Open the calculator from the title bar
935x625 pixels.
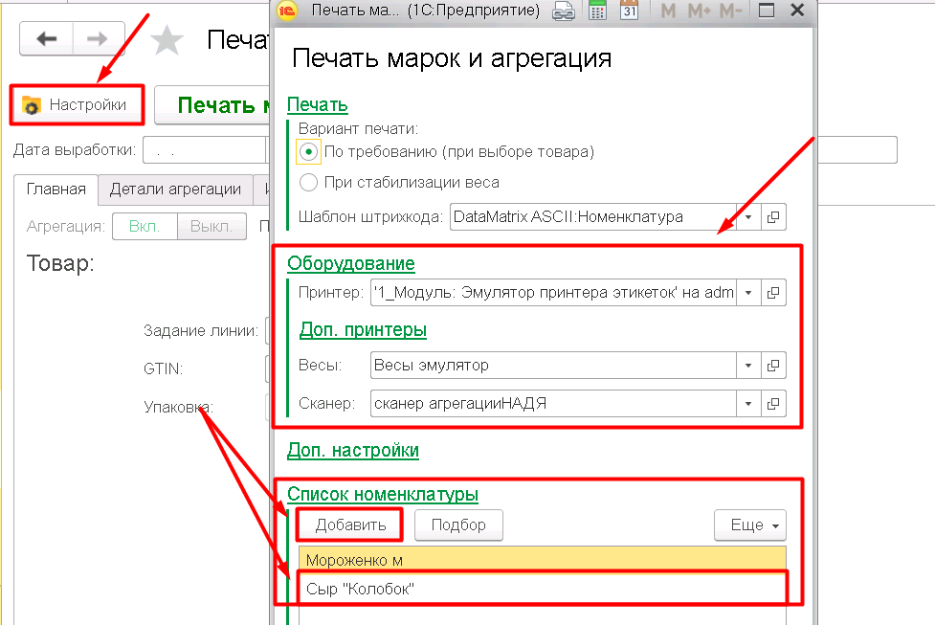(x=597, y=11)
